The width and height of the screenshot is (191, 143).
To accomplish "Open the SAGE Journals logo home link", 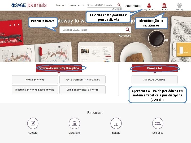I will click(29, 5).
